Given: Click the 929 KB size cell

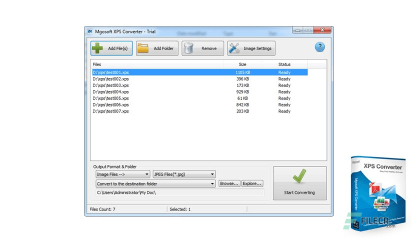Looking at the screenshot, I should coord(242,91).
